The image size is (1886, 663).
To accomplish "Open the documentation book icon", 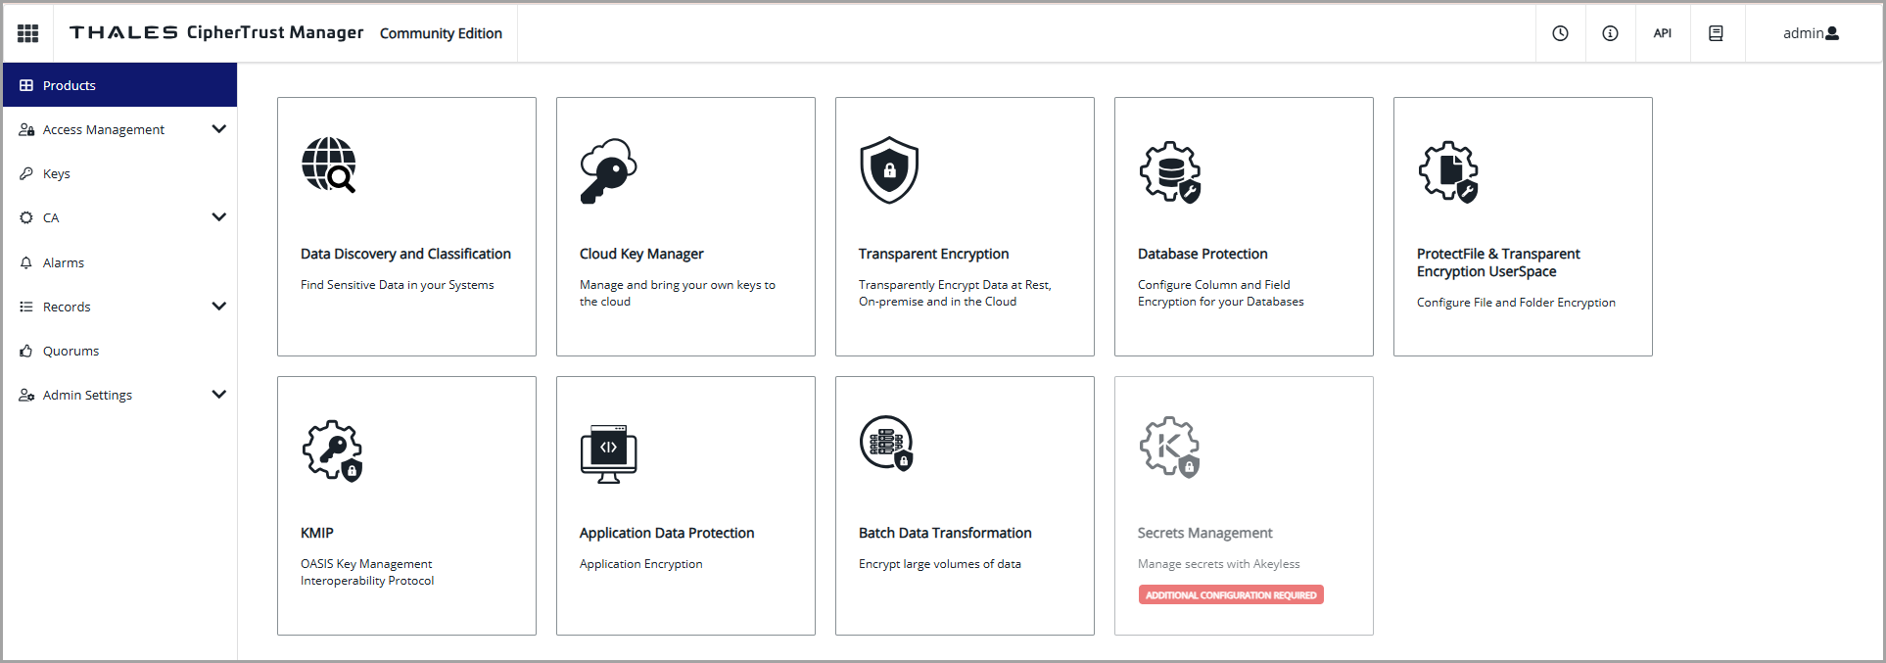I will [1716, 33].
